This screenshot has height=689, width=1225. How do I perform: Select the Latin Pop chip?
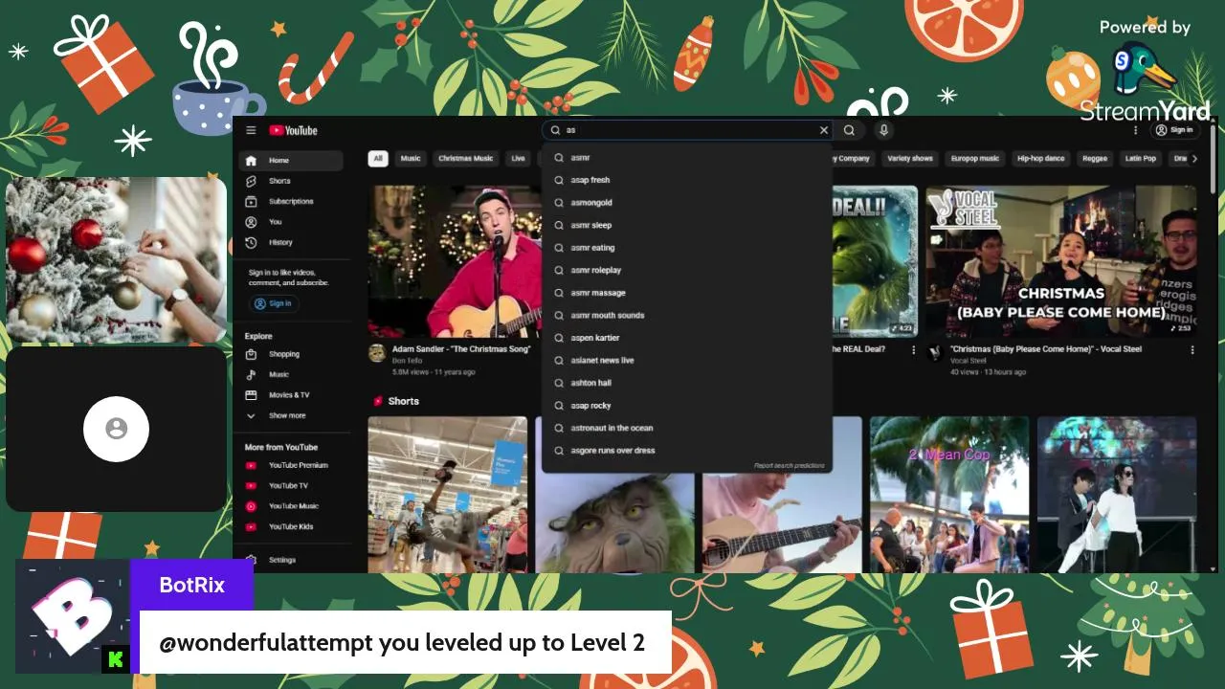(x=1141, y=159)
